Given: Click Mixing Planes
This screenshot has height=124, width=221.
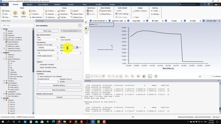Looking at the screenshot, I should (106, 14).
